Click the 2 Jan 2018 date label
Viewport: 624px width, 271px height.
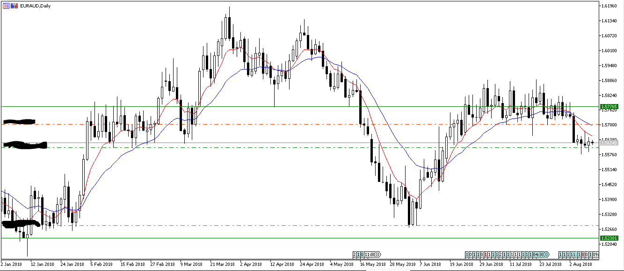pos(11,264)
